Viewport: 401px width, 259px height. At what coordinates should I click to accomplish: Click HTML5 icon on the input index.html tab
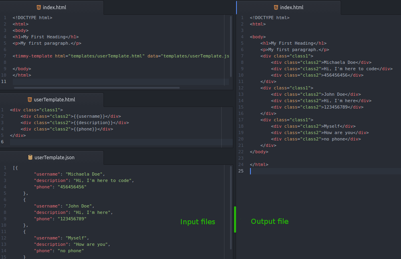click(x=38, y=8)
